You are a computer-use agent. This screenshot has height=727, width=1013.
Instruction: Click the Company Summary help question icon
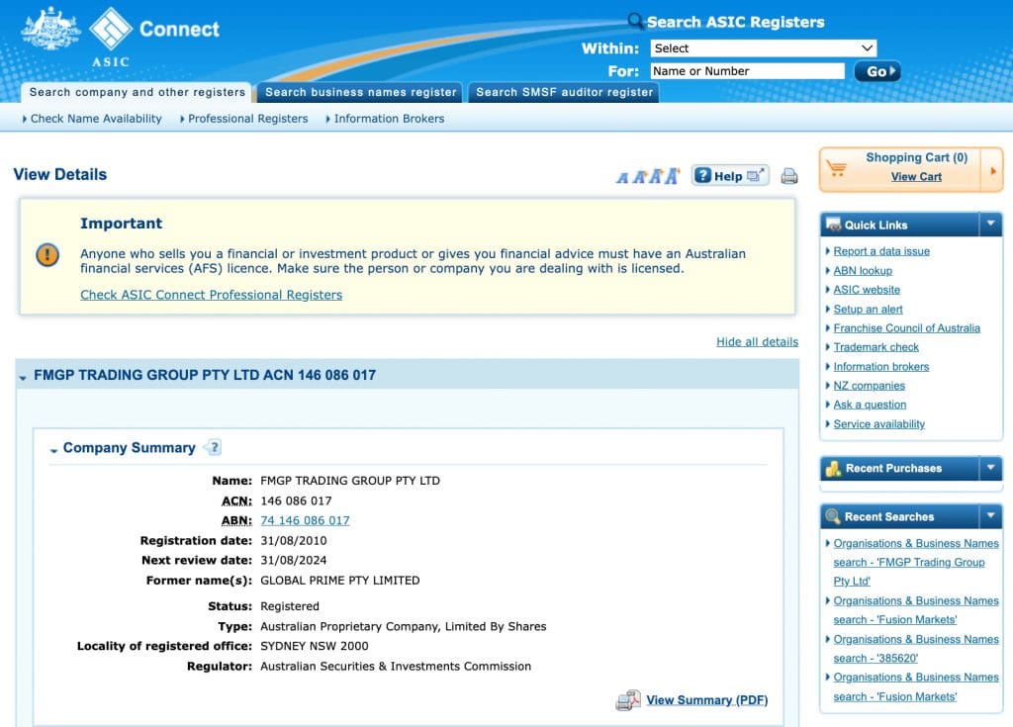pos(213,447)
